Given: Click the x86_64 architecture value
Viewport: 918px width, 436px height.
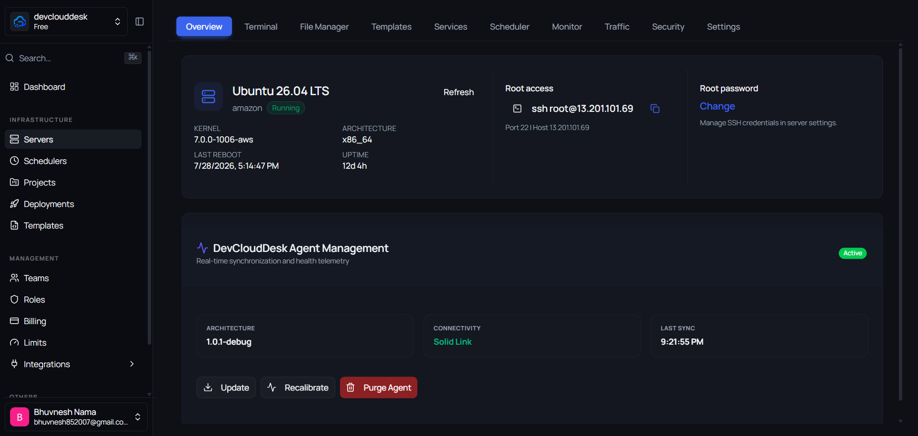Looking at the screenshot, I should [x=357, y=140].
